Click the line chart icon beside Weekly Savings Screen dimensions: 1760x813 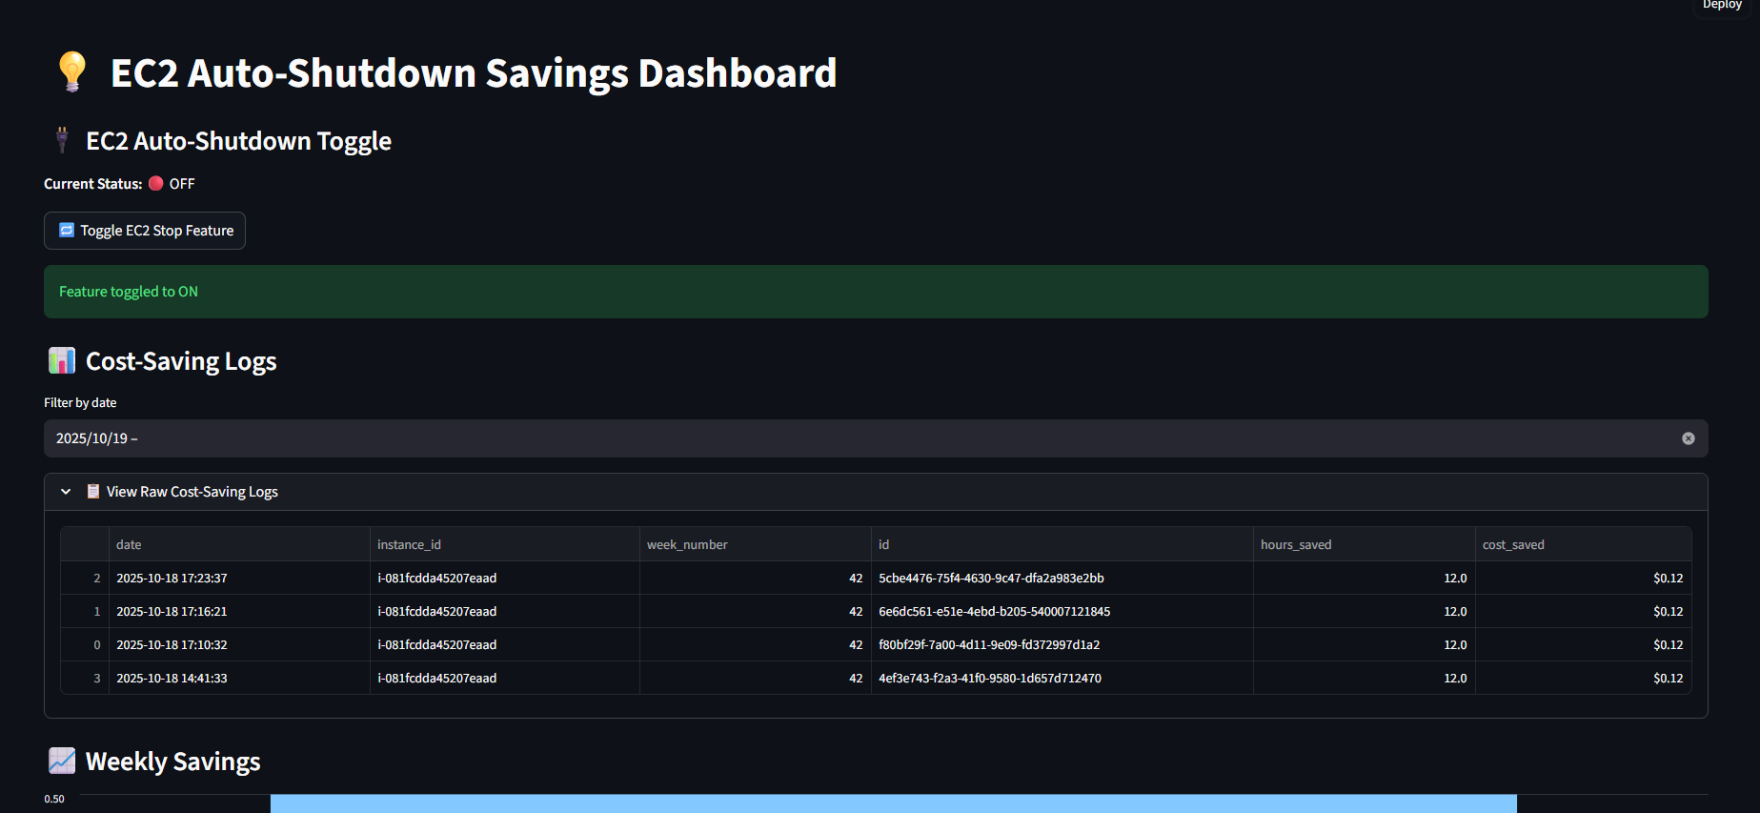point(62,761)
